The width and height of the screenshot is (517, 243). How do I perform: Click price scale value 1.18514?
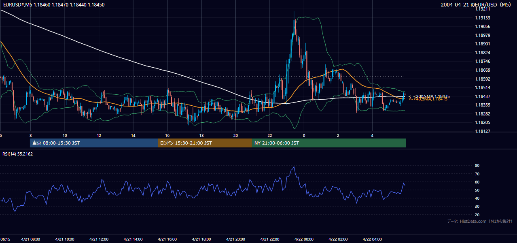(483, 87)
